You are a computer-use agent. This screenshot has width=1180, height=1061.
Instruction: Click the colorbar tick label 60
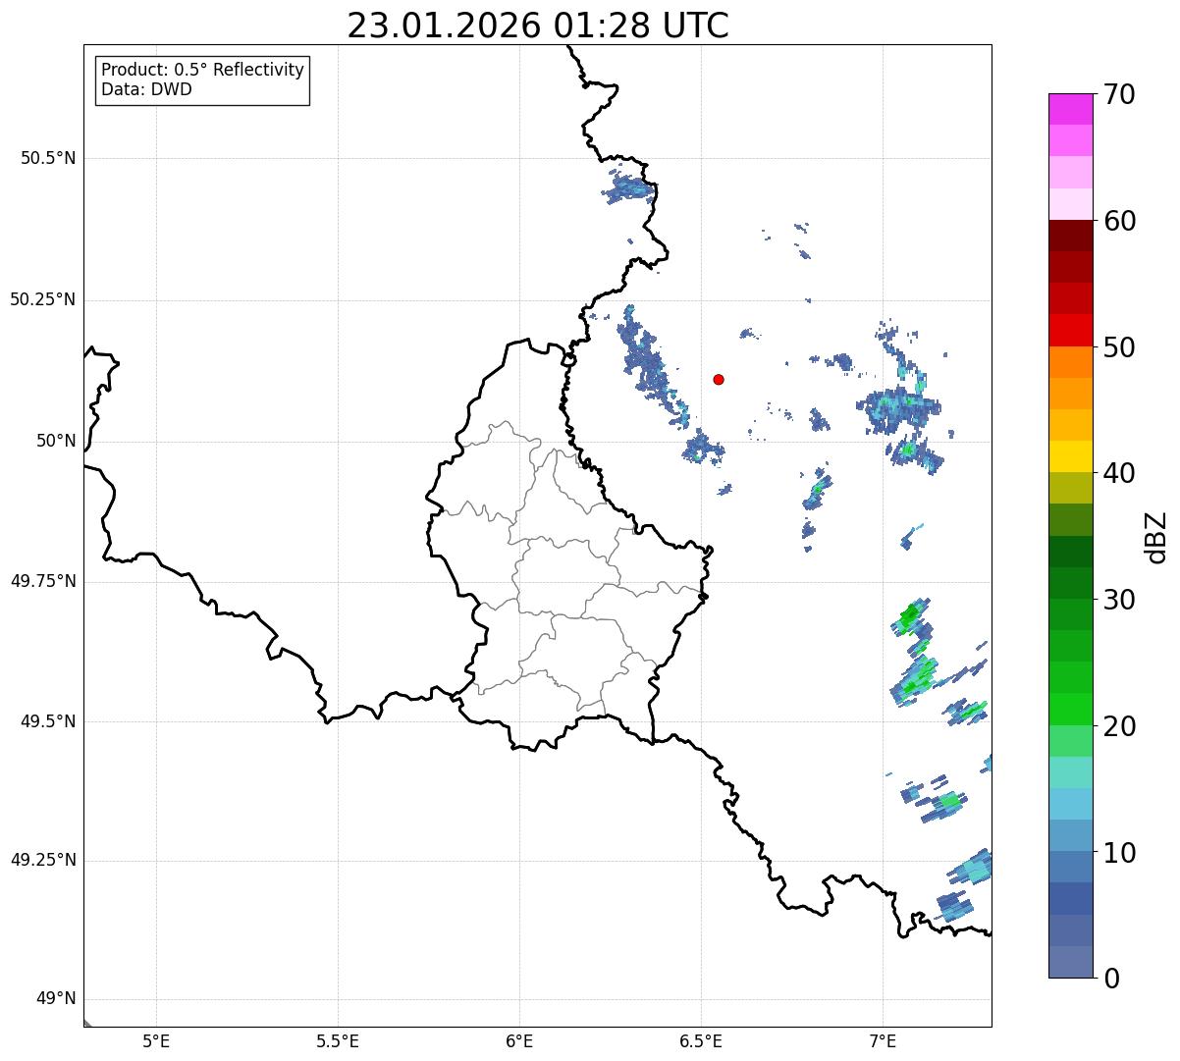1120,221
